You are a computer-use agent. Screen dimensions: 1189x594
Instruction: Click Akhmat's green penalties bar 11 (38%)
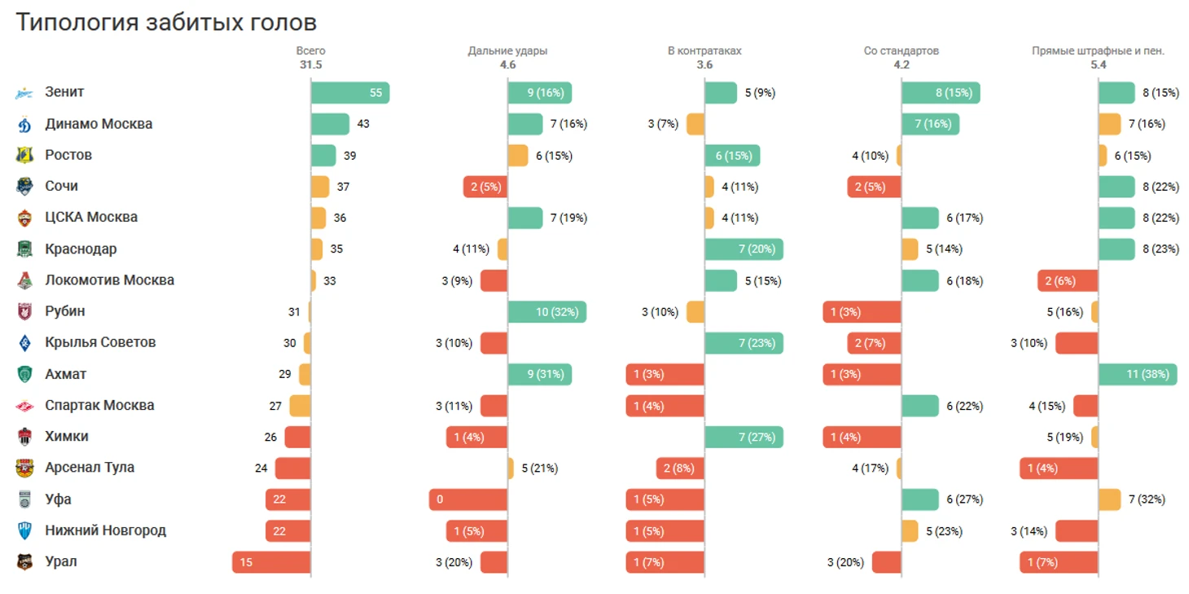[x=1138, y=374]
